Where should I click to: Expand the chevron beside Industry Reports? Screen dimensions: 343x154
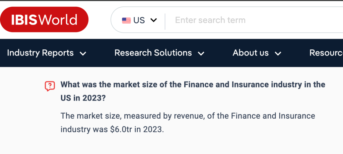(x=83, y=53)
